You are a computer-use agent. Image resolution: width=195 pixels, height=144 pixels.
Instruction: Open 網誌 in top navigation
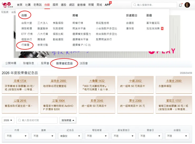click(x=72, y=5)
